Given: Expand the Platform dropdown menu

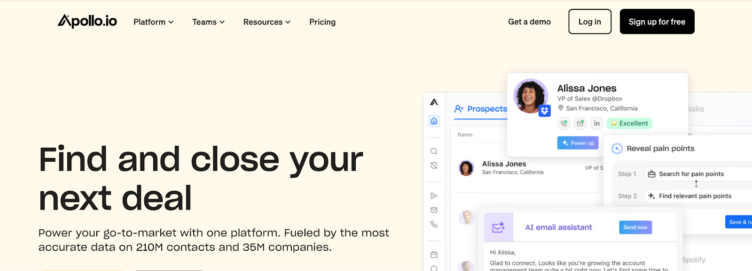Looking at the screenshot, I should (x=153, y=22).
